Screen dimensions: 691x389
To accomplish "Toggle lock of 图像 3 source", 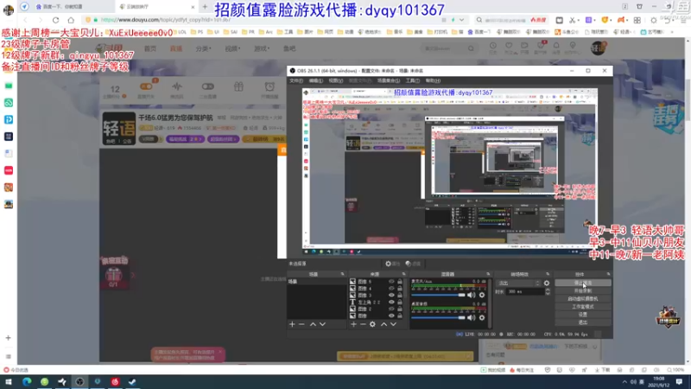I will (x=400, y=295).
